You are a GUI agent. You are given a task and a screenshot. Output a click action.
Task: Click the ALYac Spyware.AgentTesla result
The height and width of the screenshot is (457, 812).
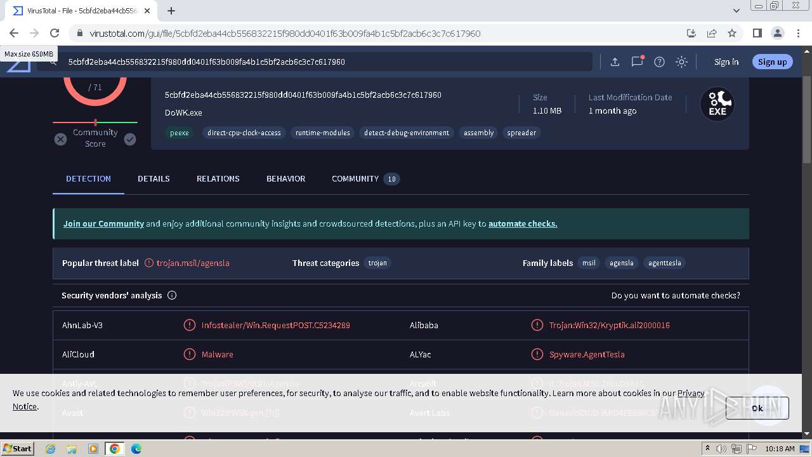coord(587,354)
